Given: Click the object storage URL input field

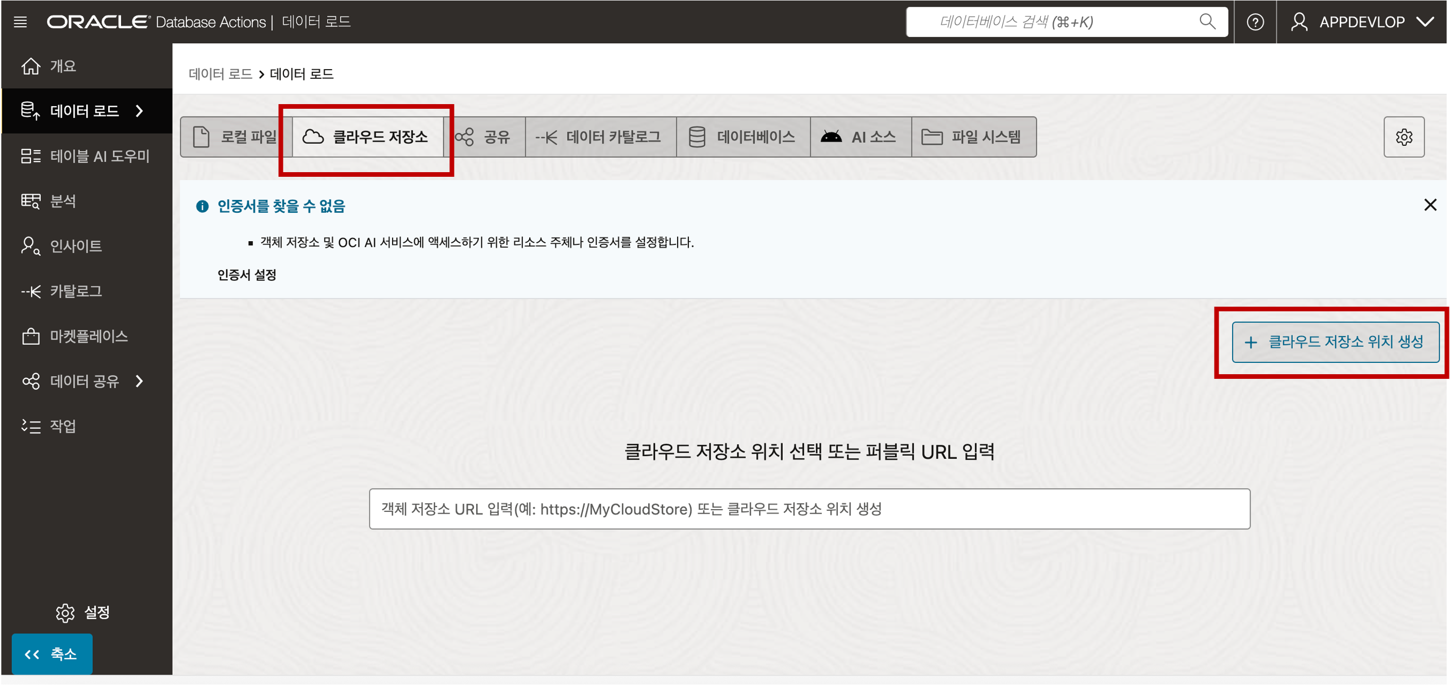Looking at the screenshot, I should pos(810,509).
